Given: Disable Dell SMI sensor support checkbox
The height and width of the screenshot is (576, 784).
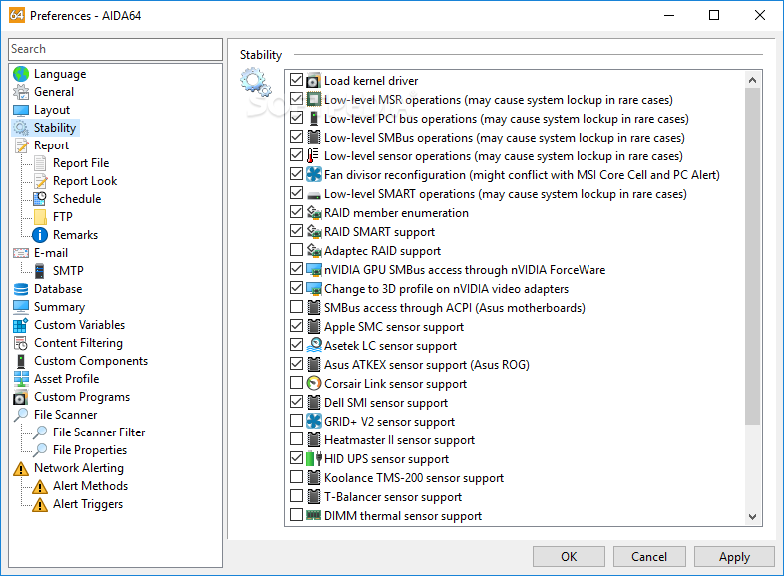Looking at the screenshot, I should [x=296, y=402].
